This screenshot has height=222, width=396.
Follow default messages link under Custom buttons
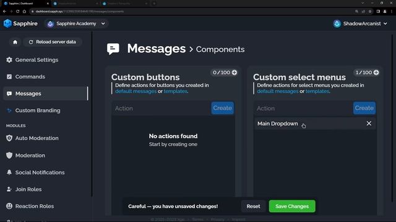tap(136, 91)
